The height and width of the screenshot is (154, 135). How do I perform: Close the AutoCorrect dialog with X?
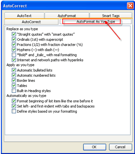click(130, 6)
